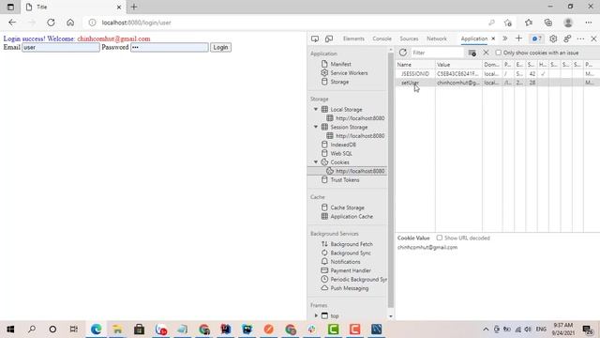
Task: Open IndexedDB item
Action: (343, 145)
